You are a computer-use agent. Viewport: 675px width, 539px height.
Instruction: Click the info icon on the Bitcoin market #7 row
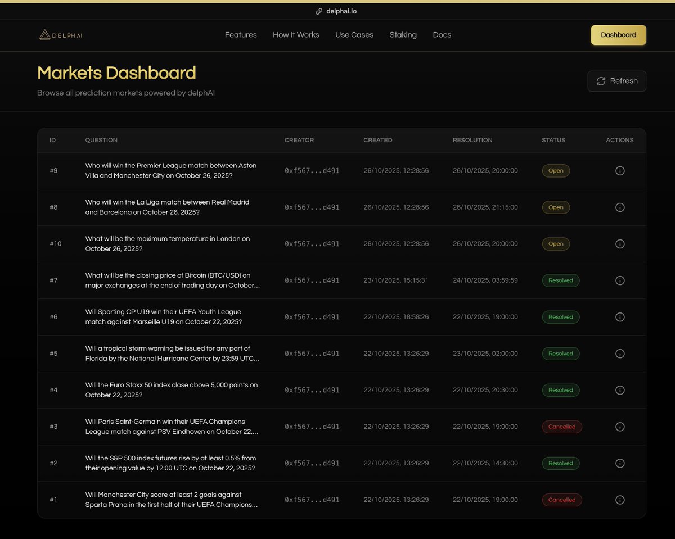click(x=620, y=280)
